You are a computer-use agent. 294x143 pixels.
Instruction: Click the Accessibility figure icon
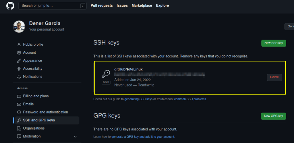coord(19,69)
